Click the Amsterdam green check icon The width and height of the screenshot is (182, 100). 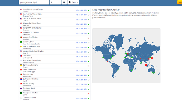coord(89,61)
